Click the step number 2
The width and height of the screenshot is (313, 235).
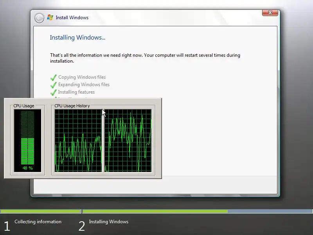(x=82, y=226)
